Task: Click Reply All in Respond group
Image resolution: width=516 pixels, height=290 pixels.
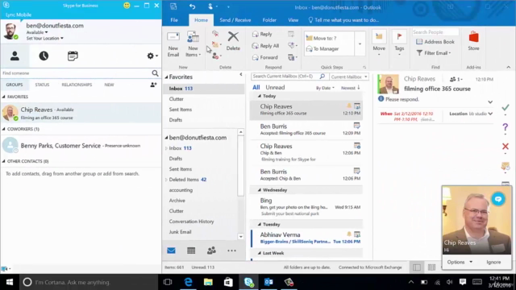Action: (x=265, y=46)
